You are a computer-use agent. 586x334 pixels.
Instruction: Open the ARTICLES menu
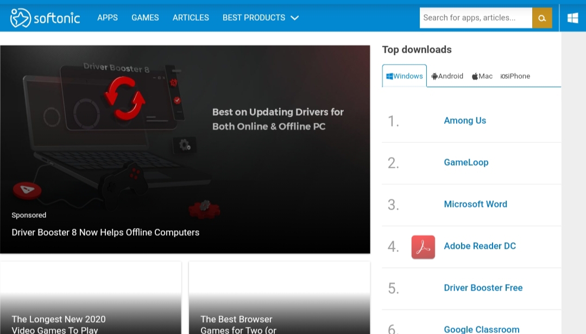tap(191, 17)
